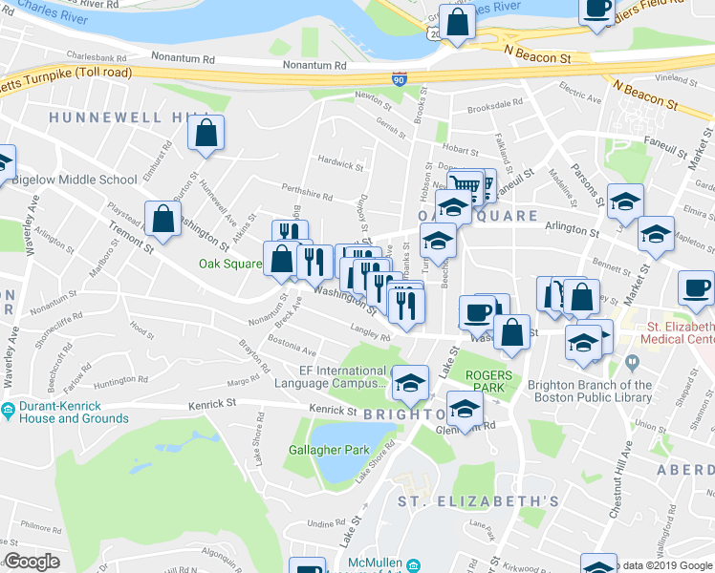
Task: Open the school marker below Oak Square label
Action: [438, 244]
